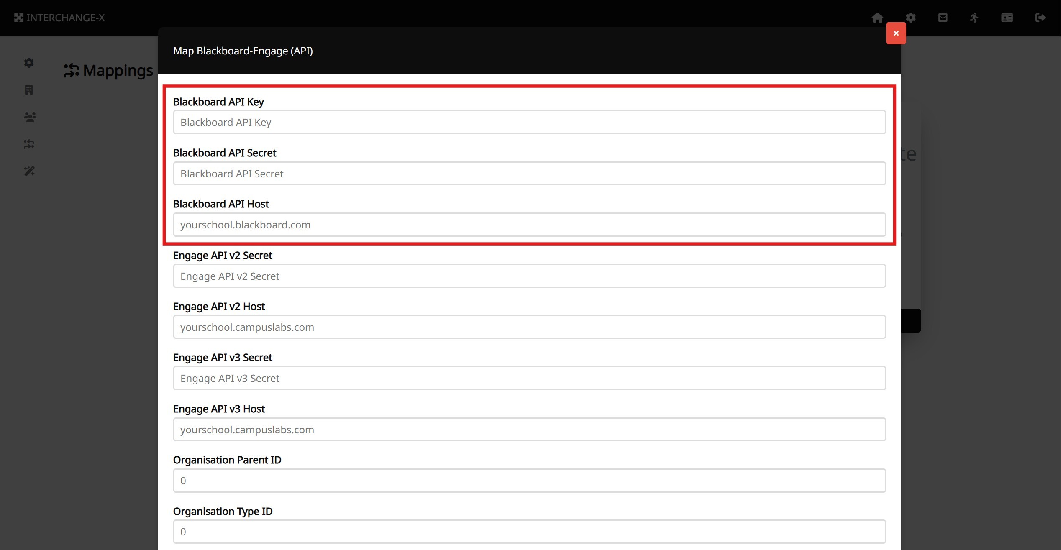Click the Engage API v3 Host input
This screenshot has height=550, width=1061.
click(x=529, y=430)
